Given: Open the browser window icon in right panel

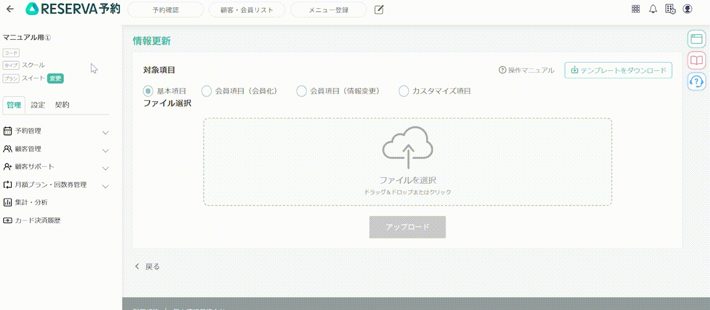Looking at the screenshot, I should (697, 39).
